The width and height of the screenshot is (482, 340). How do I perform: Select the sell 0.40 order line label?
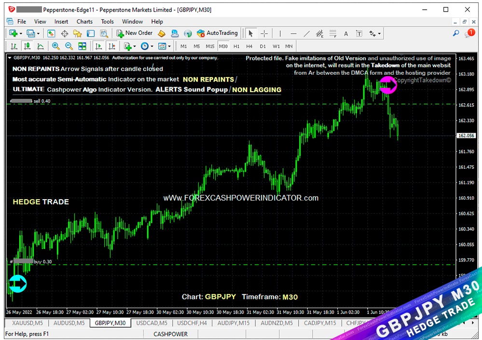coord(30,101)
